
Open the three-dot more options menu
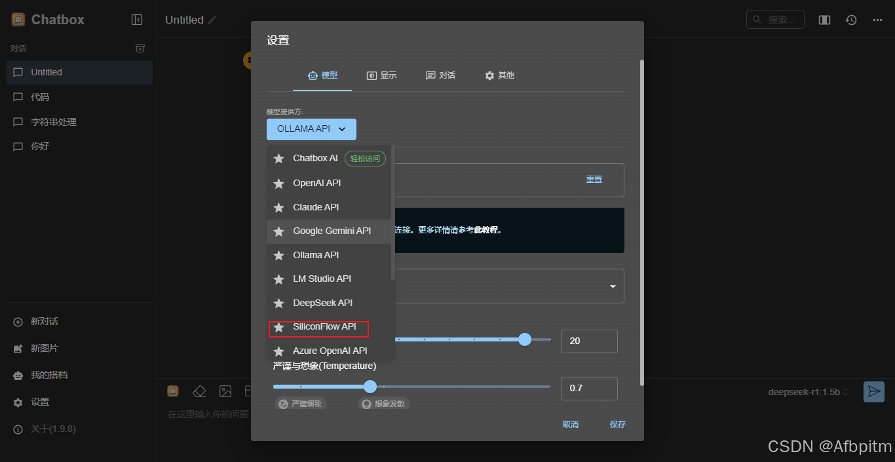877,20
